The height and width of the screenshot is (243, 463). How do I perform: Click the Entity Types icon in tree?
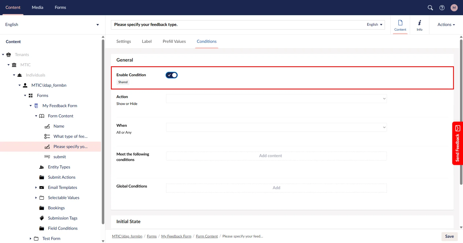[x=42, y=167]
